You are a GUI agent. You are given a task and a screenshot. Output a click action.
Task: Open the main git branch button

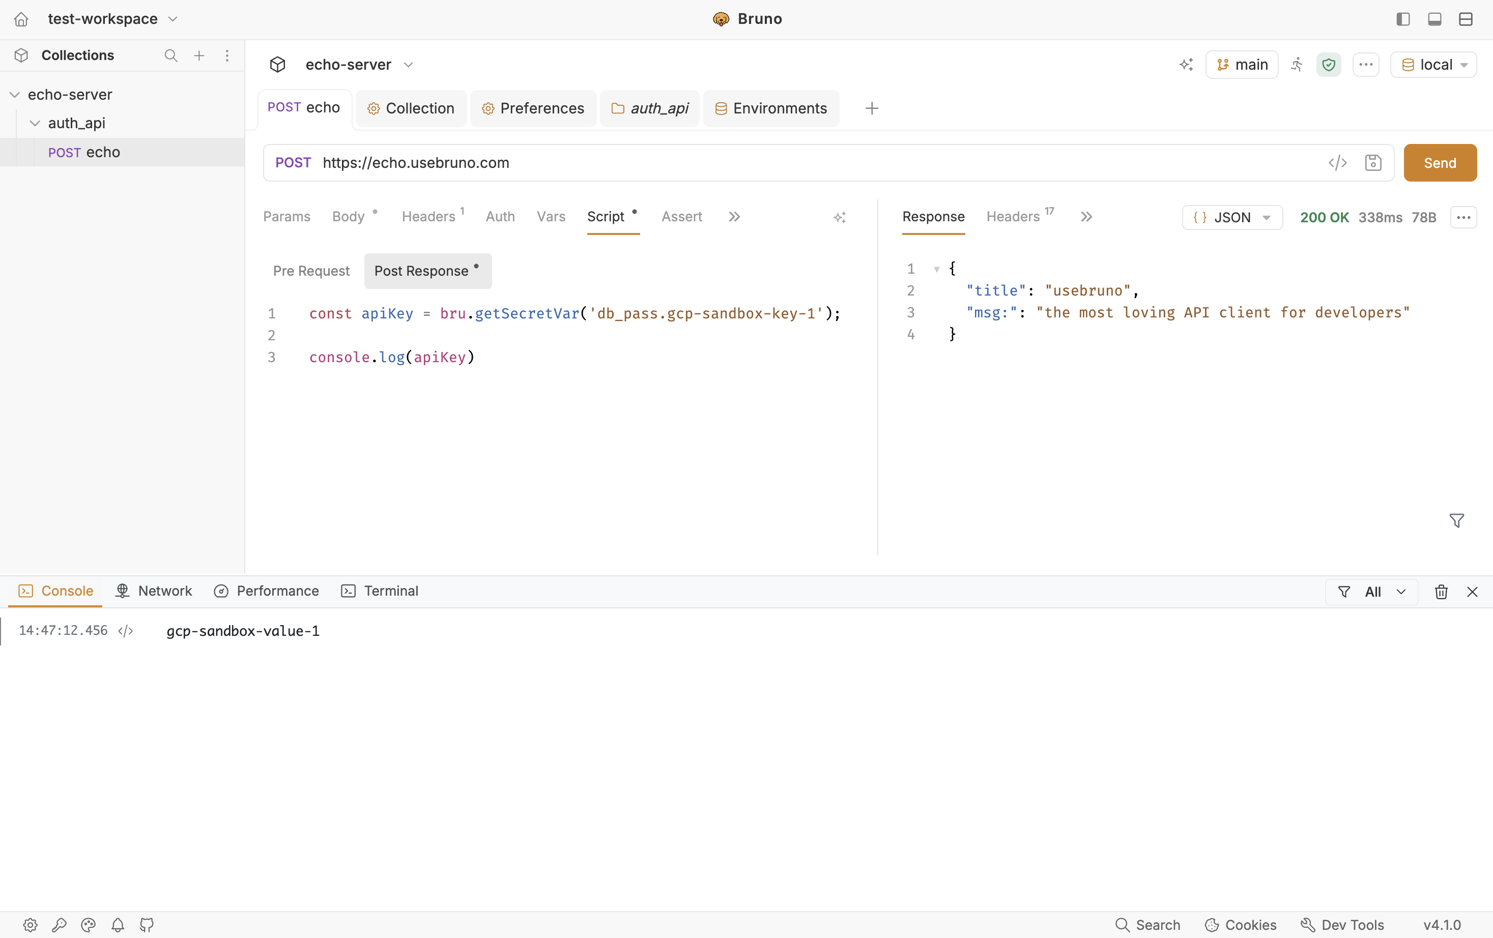click(1241, 65)
